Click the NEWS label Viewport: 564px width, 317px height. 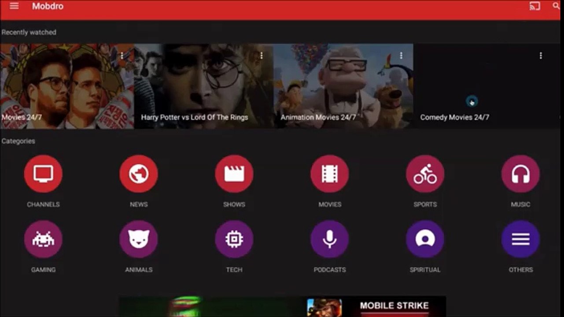coord(139,204)
